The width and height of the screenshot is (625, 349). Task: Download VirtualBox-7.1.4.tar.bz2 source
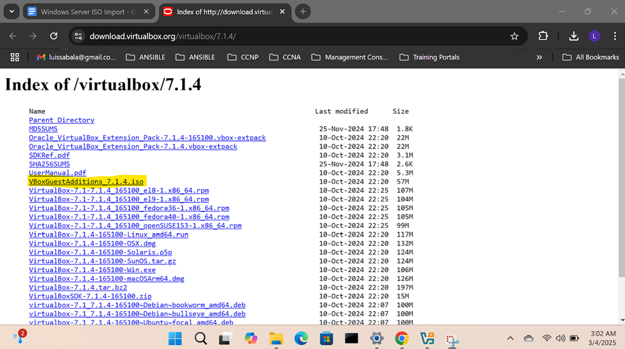click(78, 287)
